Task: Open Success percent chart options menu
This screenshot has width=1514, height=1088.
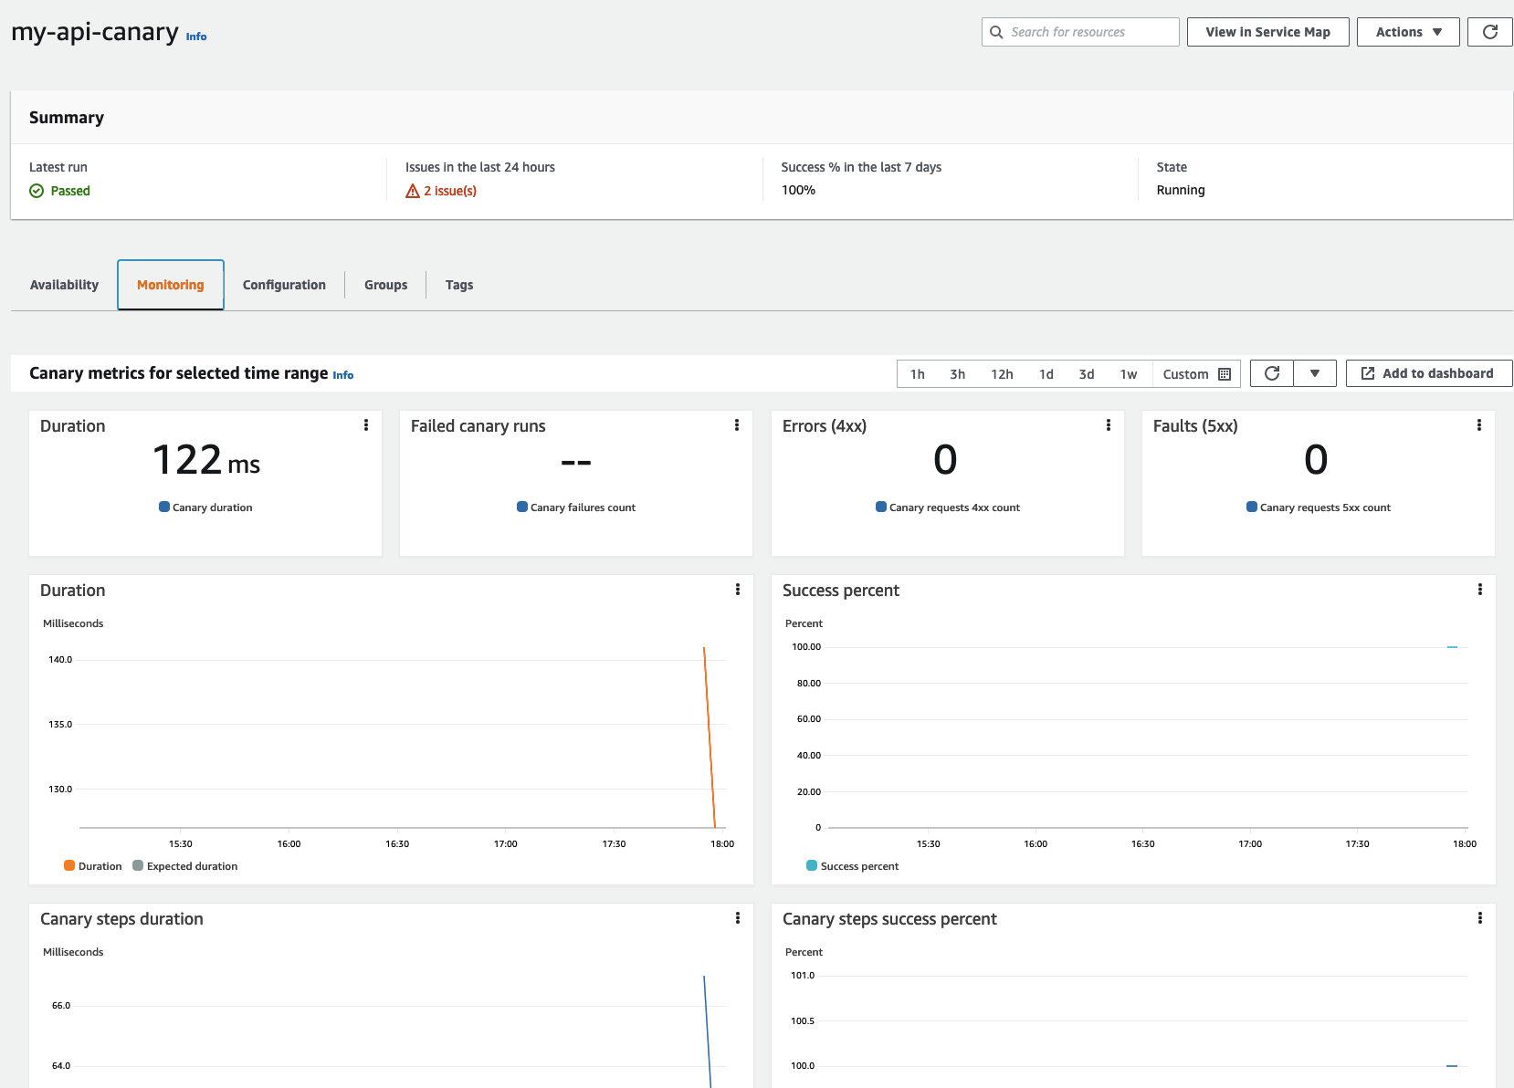Action: click(x=1479, y=590)
